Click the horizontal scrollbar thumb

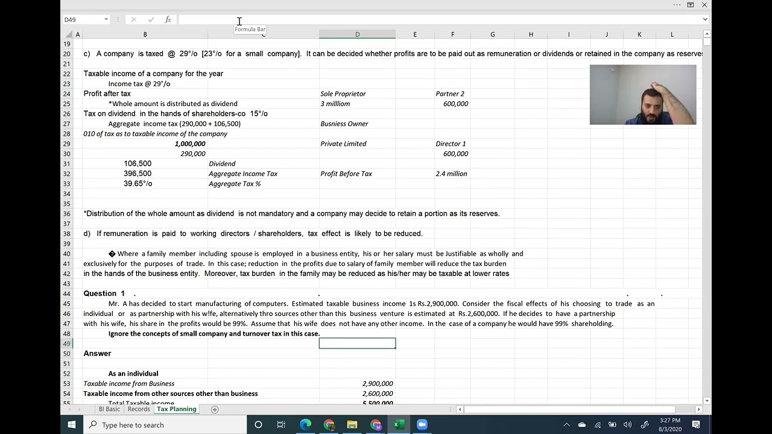[x=570, y=409]
